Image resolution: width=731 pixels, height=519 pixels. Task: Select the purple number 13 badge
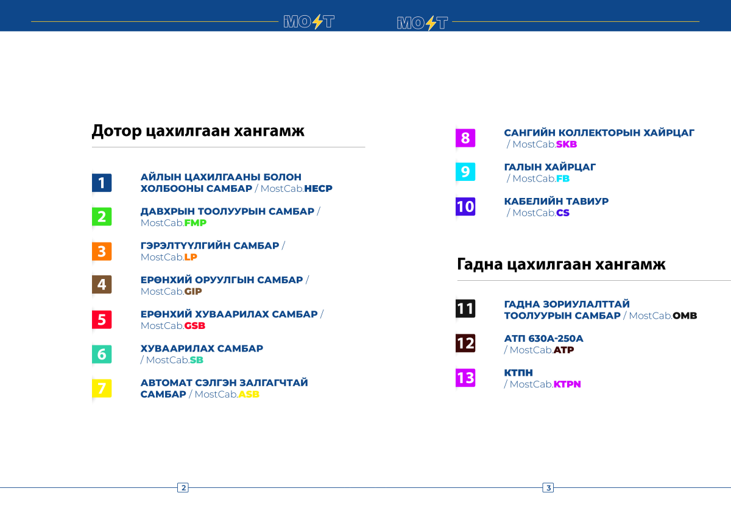coord(465,378)
